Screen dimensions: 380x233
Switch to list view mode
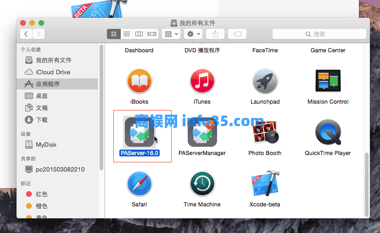click(127, 34)
